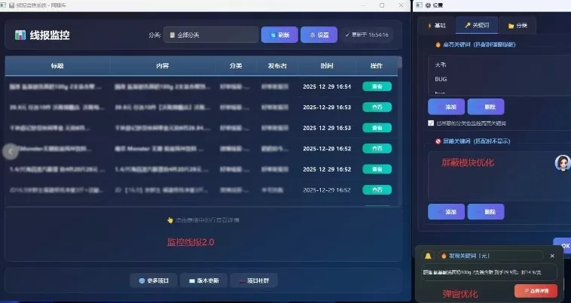Click inside the blocked keyword list box
The height and width of the screenshot is (303, 571).
tap(499, 176)
